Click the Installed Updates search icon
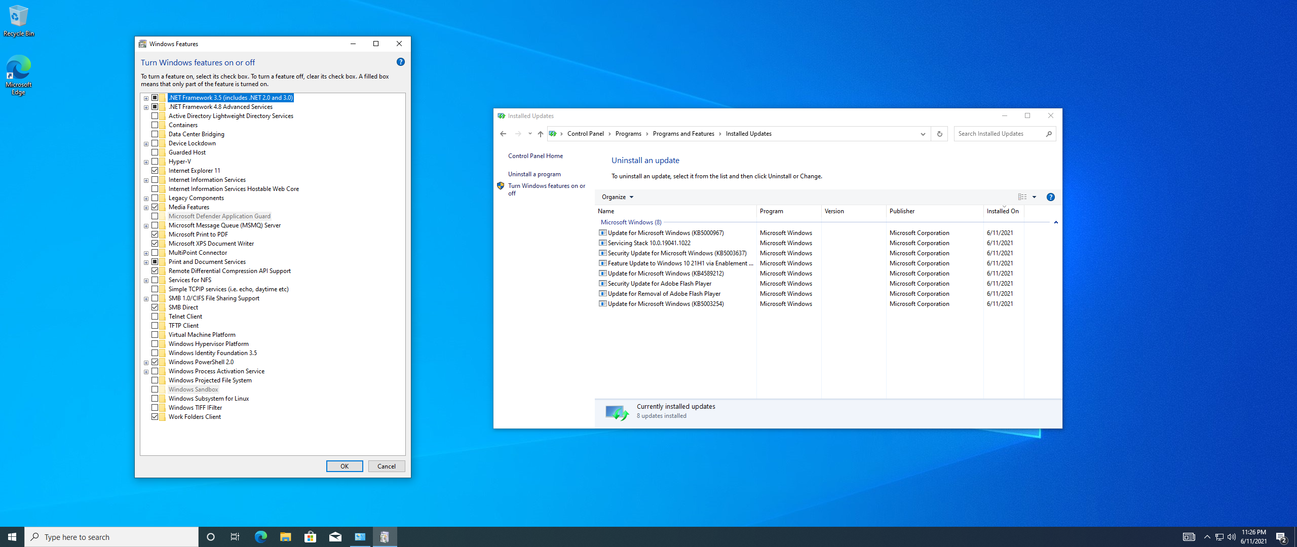1297x547 pixels. (1050, 134)
